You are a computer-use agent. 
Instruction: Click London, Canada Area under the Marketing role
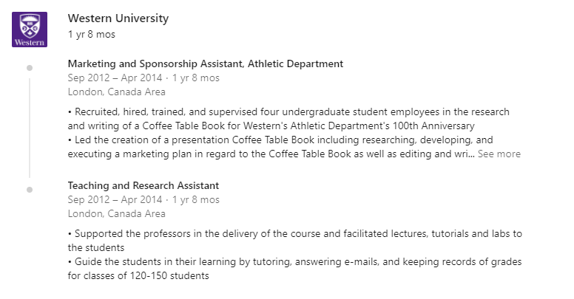[x=116, y=92]
